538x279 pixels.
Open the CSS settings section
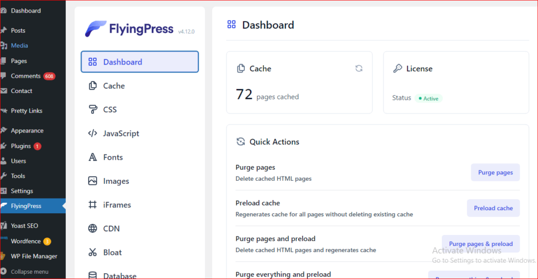coord(140,109)
